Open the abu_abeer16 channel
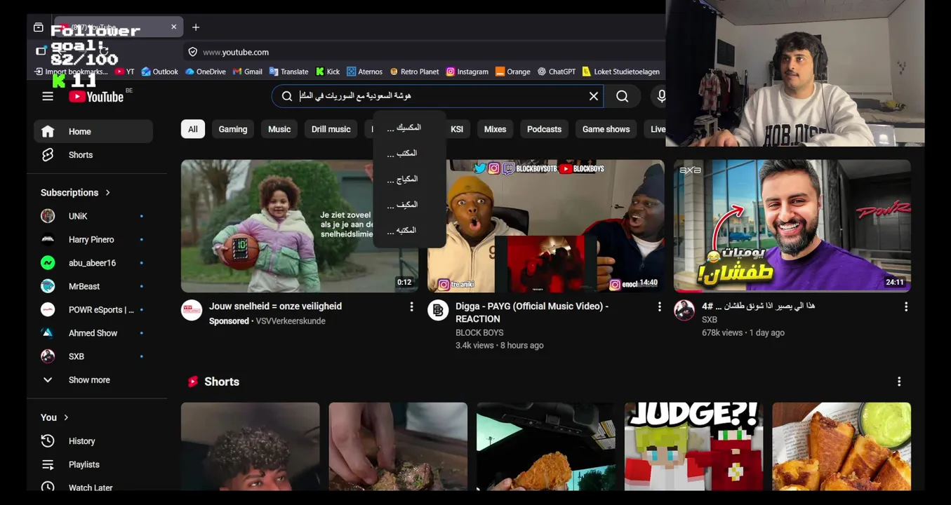 [93, 263]
